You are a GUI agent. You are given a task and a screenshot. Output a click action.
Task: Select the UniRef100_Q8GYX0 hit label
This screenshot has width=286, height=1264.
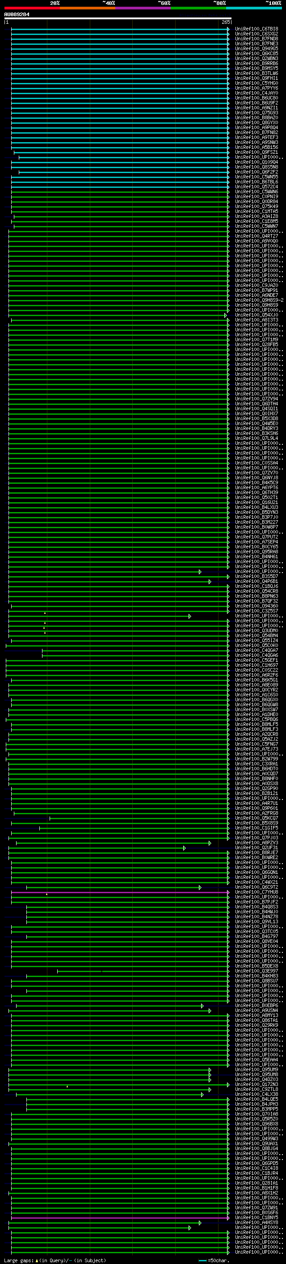point(257,123)
